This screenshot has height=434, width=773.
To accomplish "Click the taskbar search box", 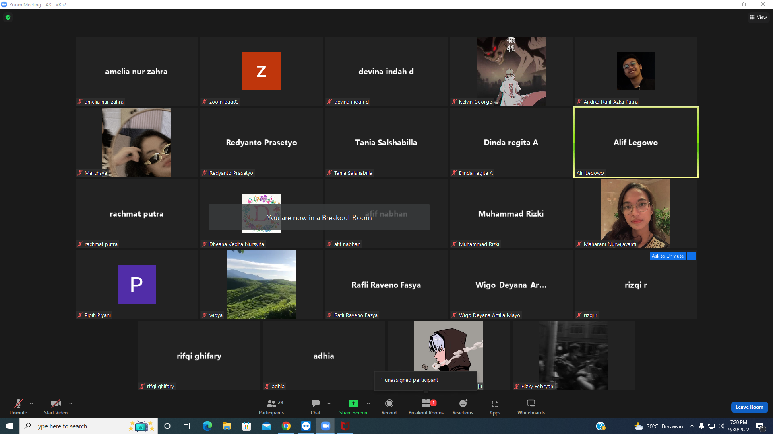I will click(88, 426).
